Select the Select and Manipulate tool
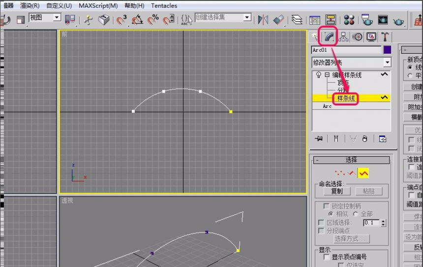Viewport: 423px width, 267px height. (88, 20)
